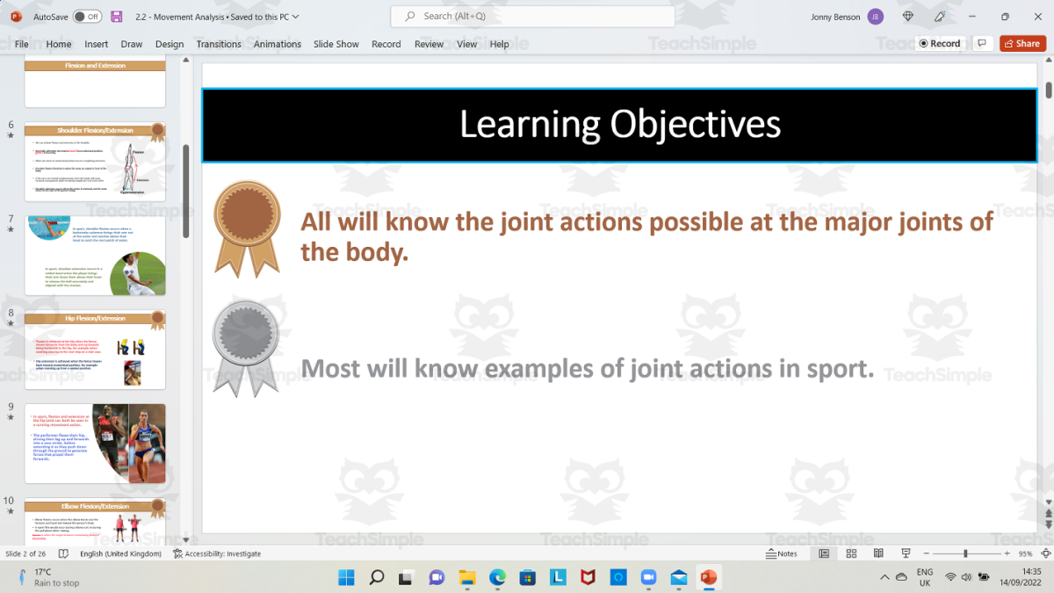Open the Design tab
The height and width of the screenshot is (593, 1054).
[170, 44]
